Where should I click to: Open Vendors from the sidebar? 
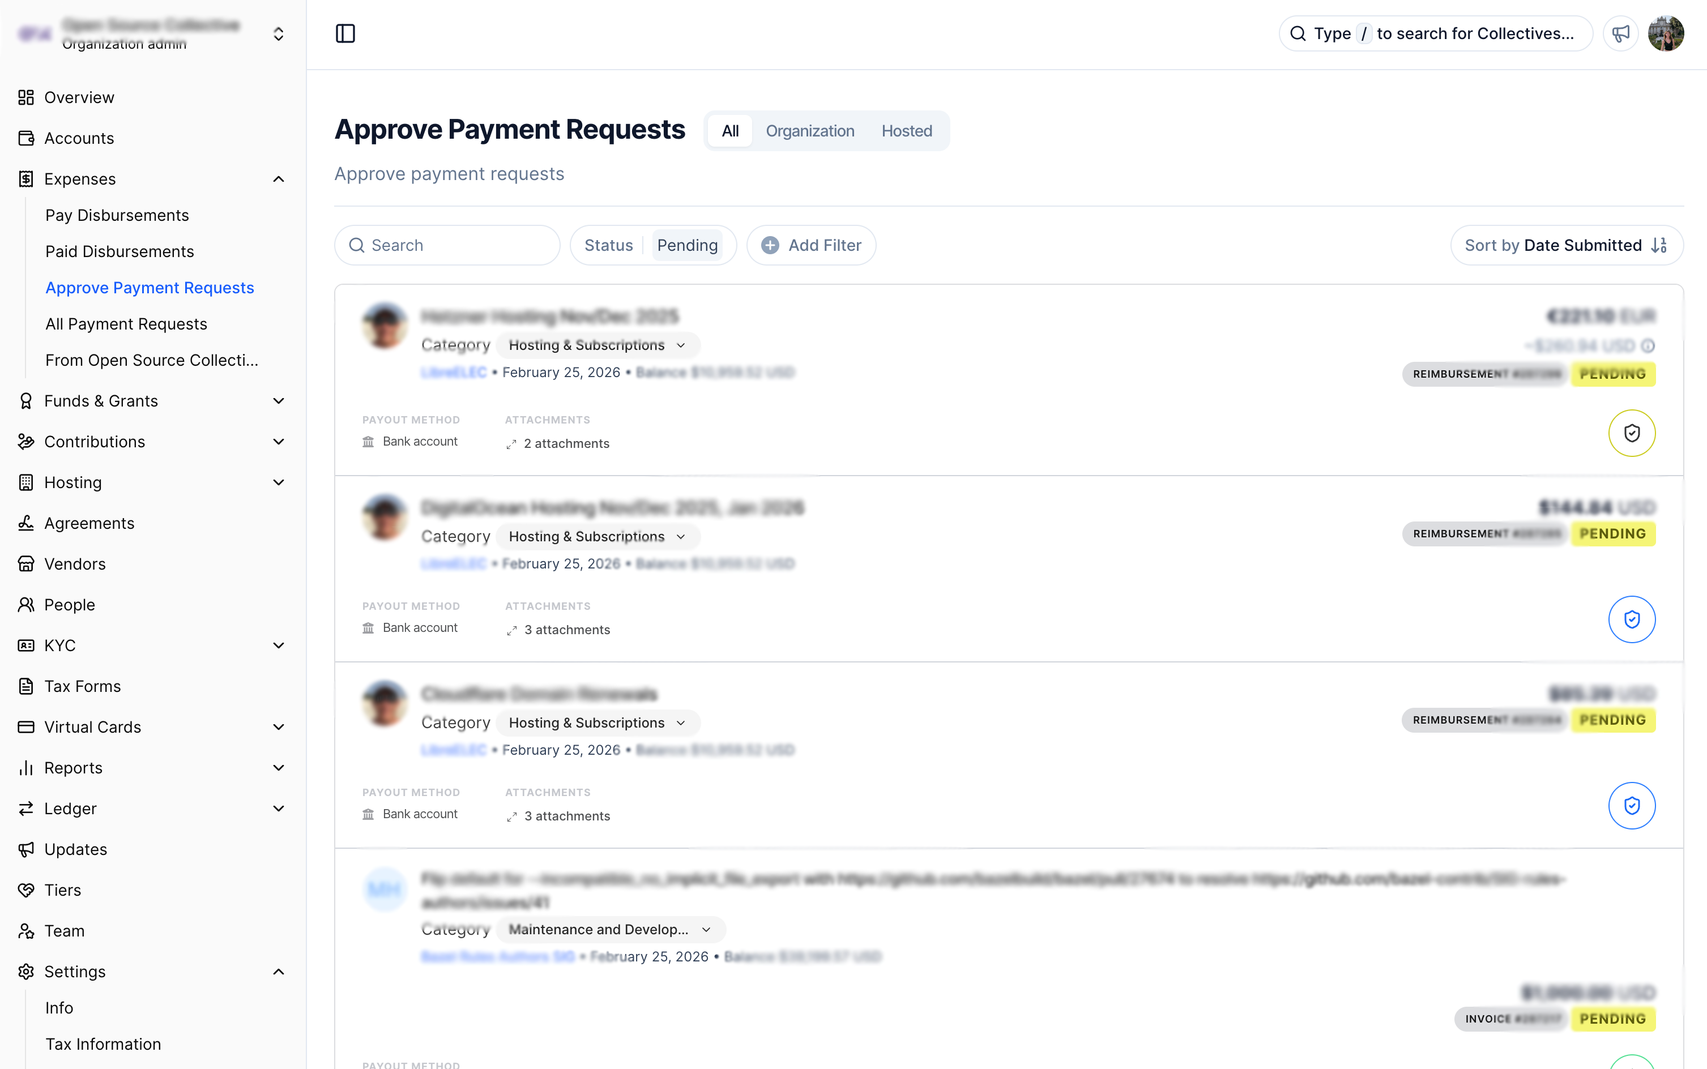(74, 563)
